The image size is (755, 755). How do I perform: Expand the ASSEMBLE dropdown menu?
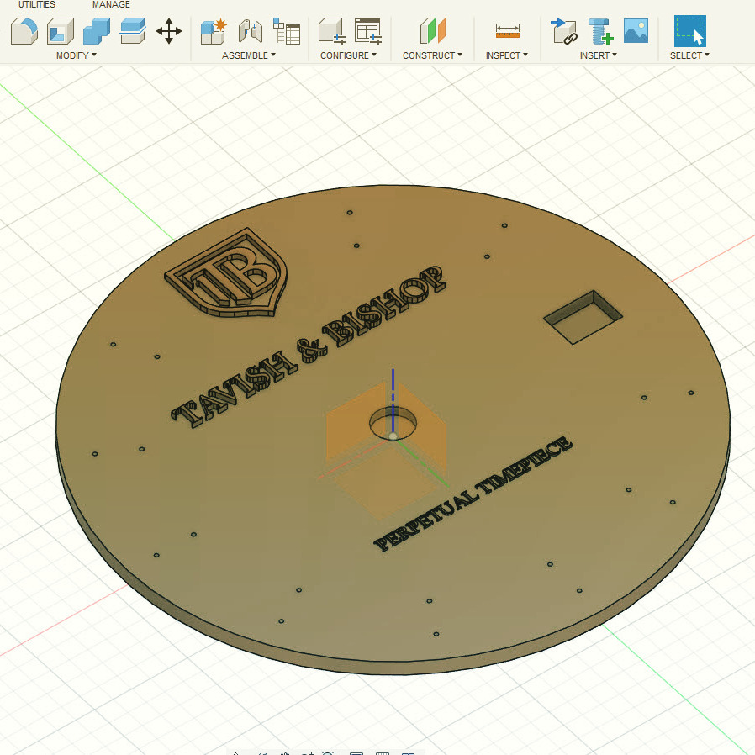249,55
